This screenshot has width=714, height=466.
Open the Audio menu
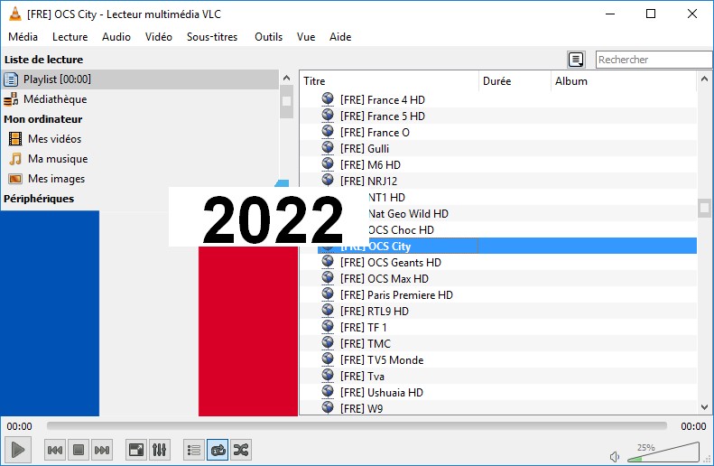coord(116,37)
